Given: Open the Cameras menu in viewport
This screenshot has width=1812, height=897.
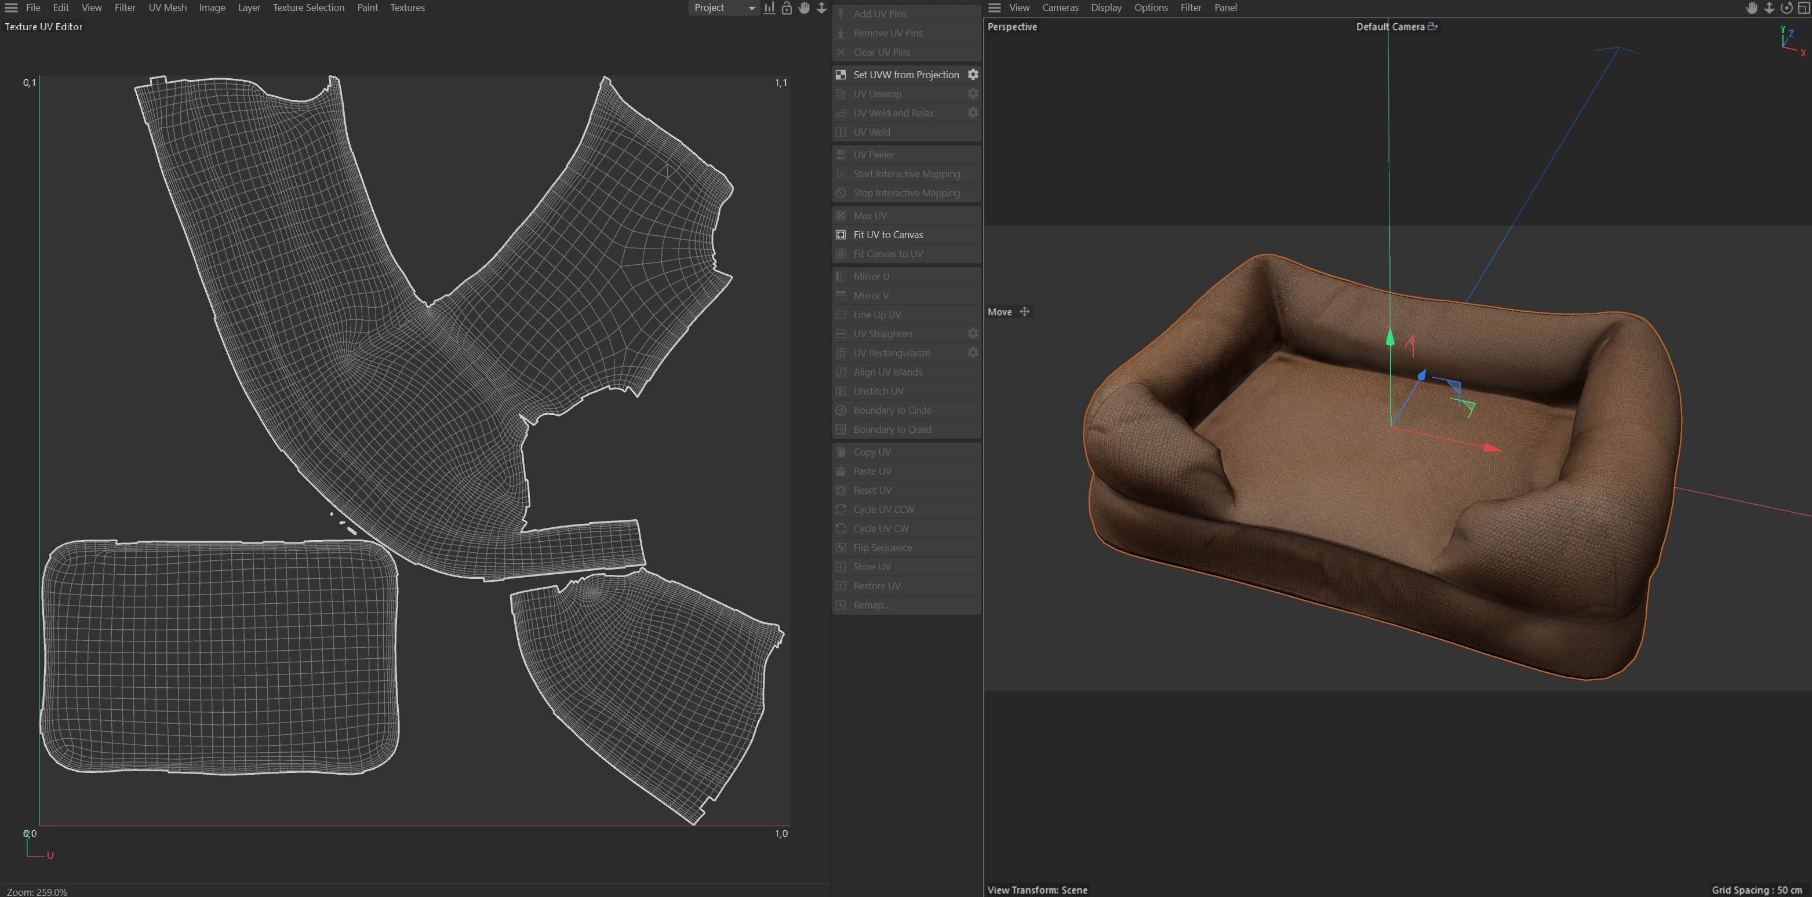Looking at the screenshot, I should point(1060,8).
